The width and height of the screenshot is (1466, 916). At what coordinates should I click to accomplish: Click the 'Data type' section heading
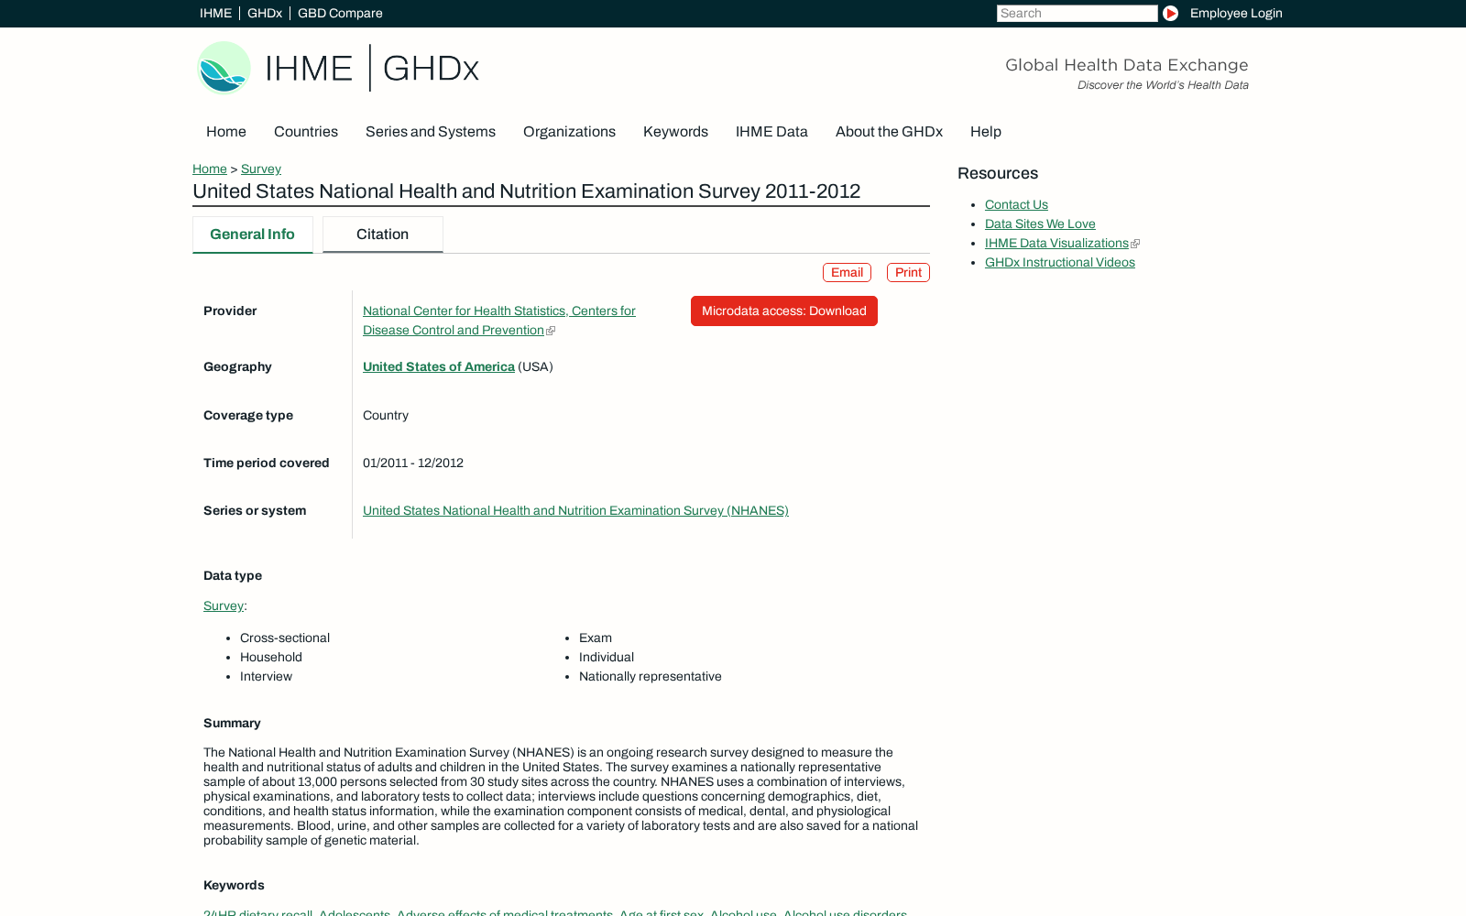233,575
